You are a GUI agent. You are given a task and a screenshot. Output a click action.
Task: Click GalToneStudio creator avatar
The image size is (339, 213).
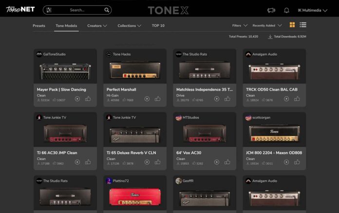39,54
